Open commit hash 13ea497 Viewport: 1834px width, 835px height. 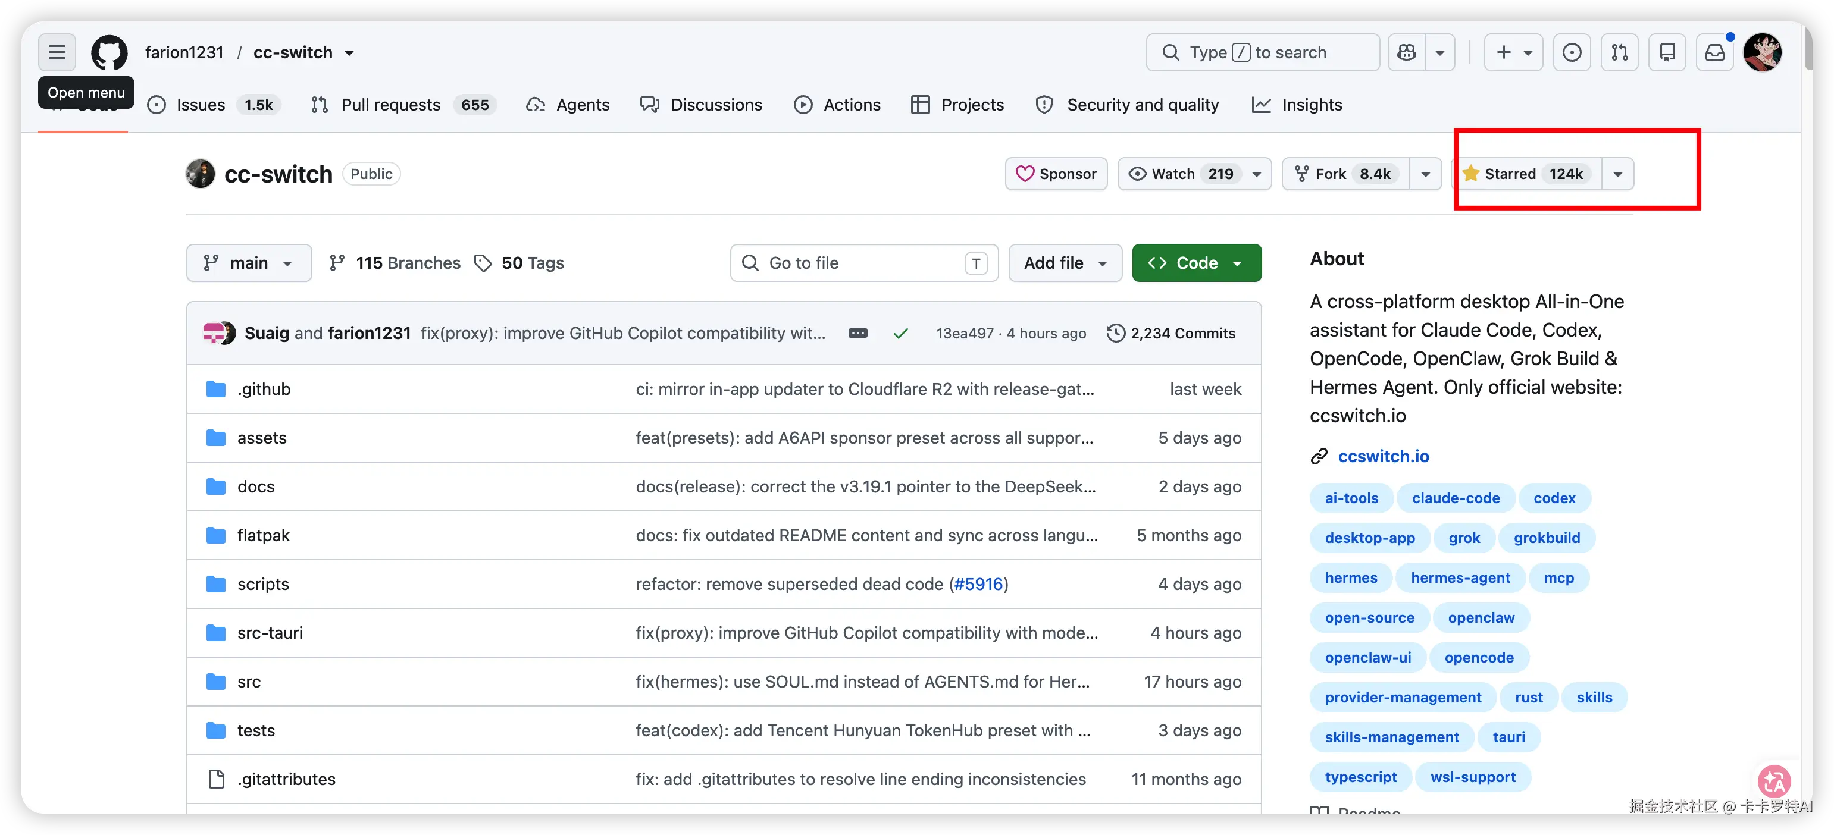965,333
